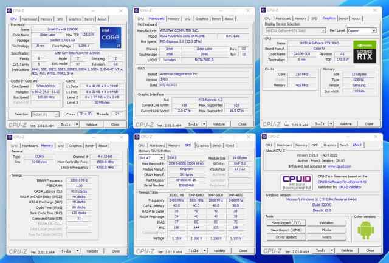The image size is (389, 263).
Task: Click the Driver Update button
Action: click(x=286, y=237)
